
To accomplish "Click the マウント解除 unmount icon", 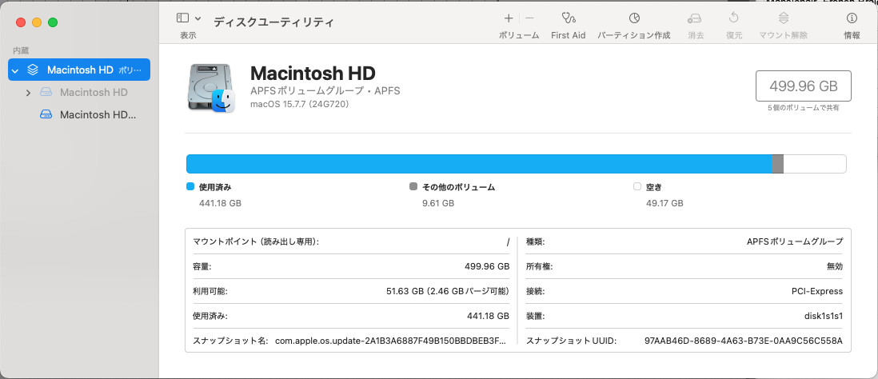I will click(x=784, y=18).
